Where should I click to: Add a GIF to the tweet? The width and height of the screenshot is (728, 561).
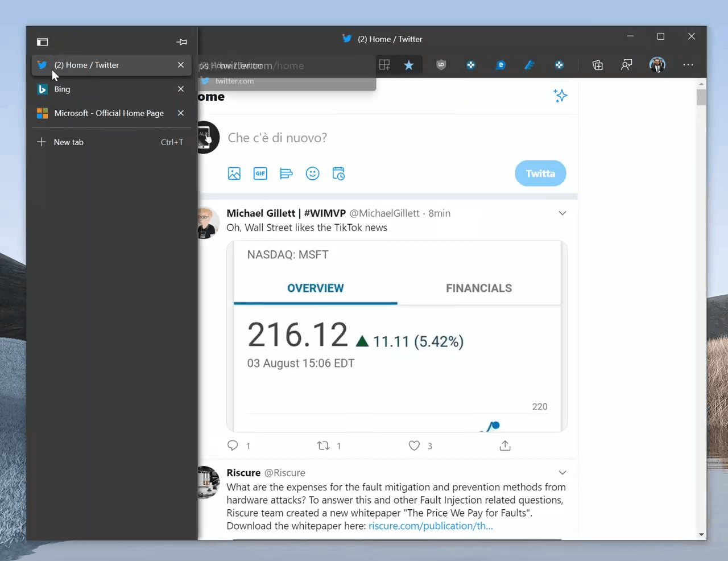point(260,174)
